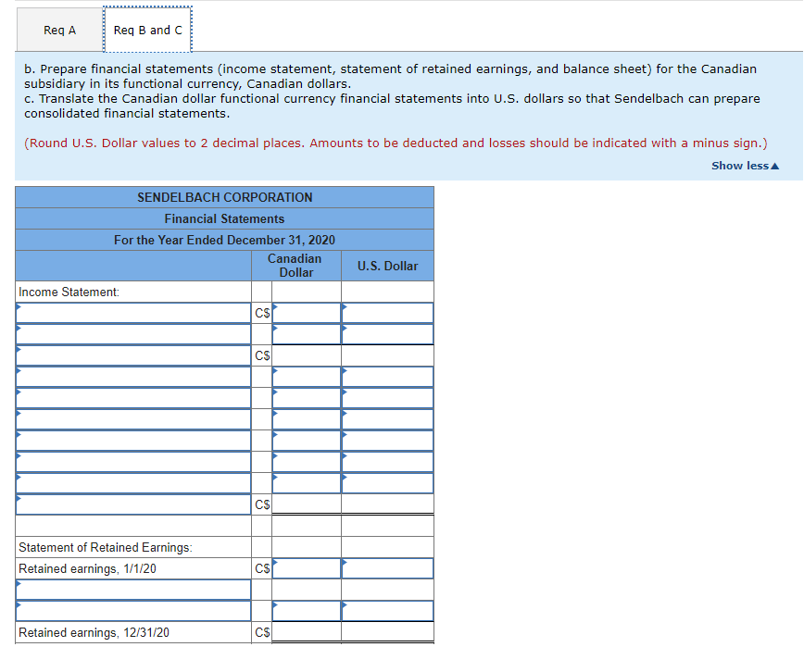804x647 pixels.
Task: Select the Canadian Dollar cell in the second C$ row
Action: click(306, 355)
